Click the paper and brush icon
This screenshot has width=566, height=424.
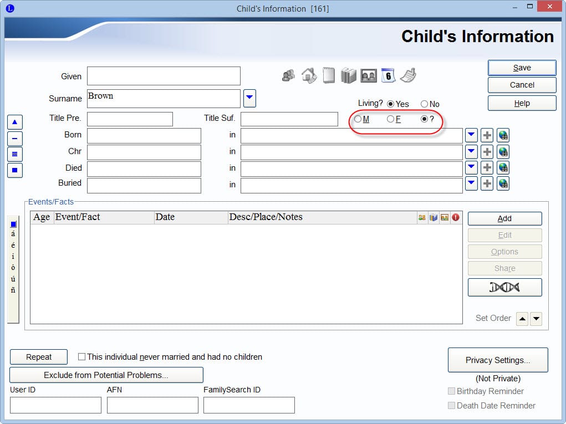click(x=408, y=75)
